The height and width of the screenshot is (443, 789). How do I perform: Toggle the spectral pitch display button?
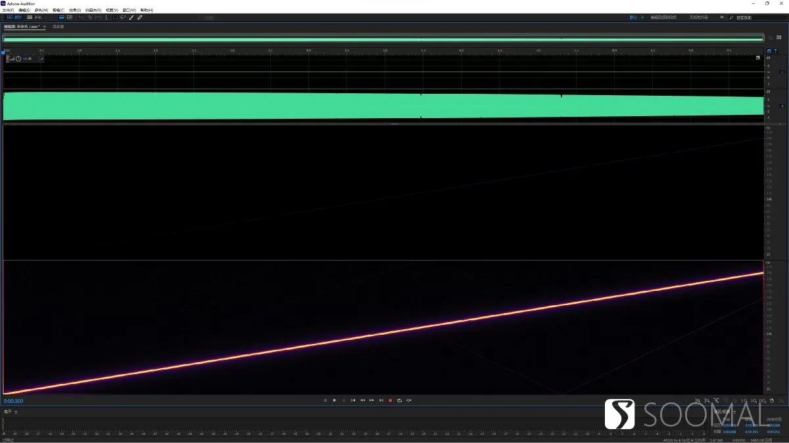pos(70,17)
